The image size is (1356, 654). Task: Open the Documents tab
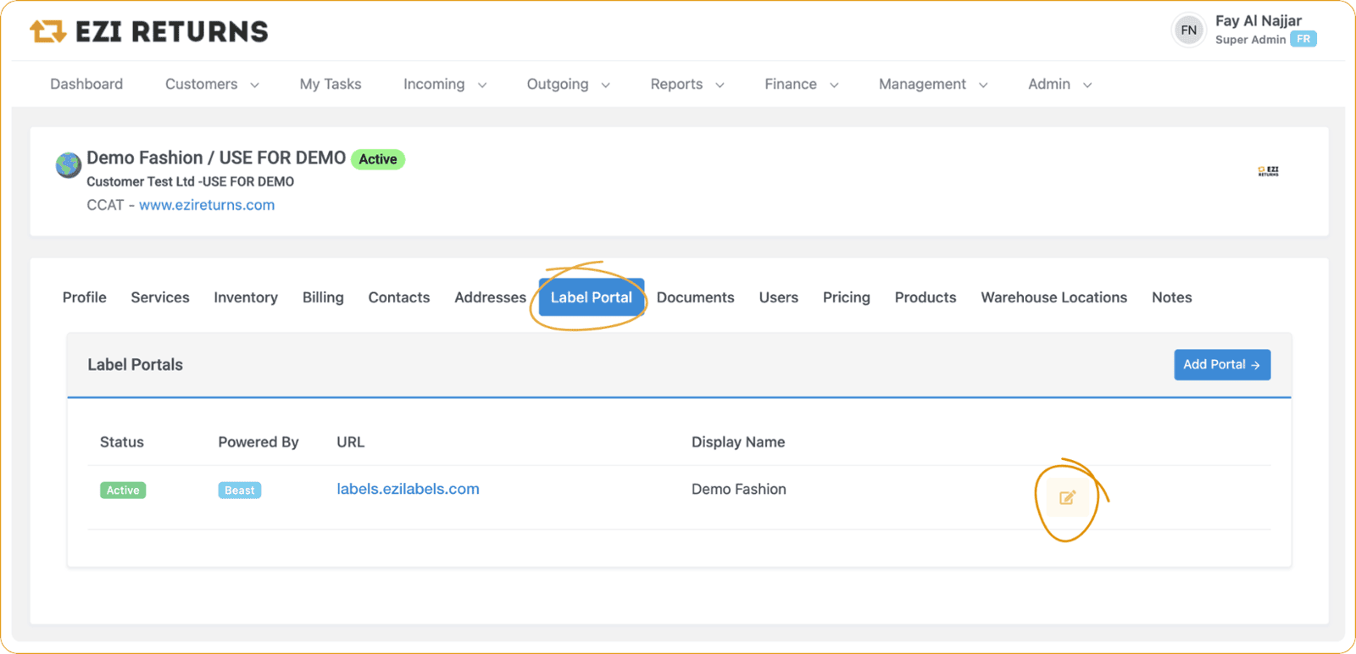pos(695,297)
